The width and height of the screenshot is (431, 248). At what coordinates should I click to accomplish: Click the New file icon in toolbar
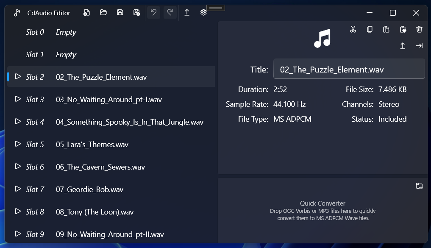(86, 12)
